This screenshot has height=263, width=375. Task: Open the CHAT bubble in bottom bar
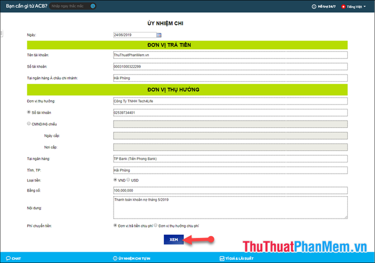13,258
